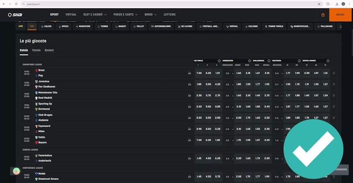Screen dimensions: 353x183
Task: Open statistics icon for Brest vs Psg
Action: (x=189, y=73)
